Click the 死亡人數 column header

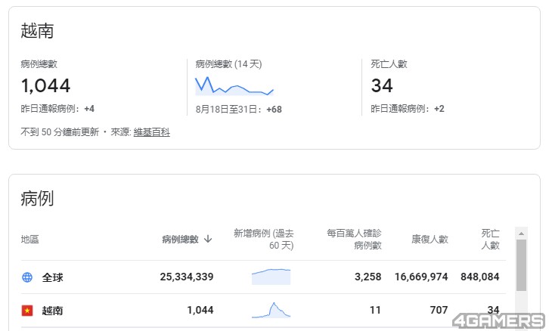tap(490, 240)
